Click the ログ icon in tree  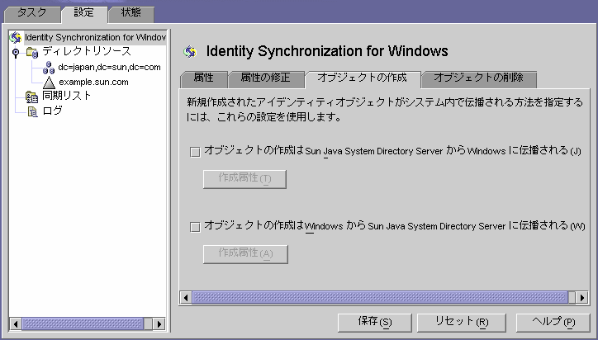tap(33, 111)
